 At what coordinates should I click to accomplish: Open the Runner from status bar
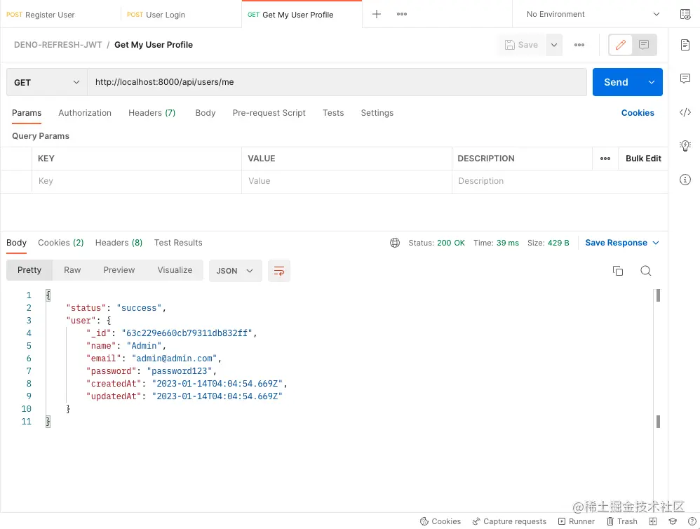pyautogui.click(x=577, y=521)
